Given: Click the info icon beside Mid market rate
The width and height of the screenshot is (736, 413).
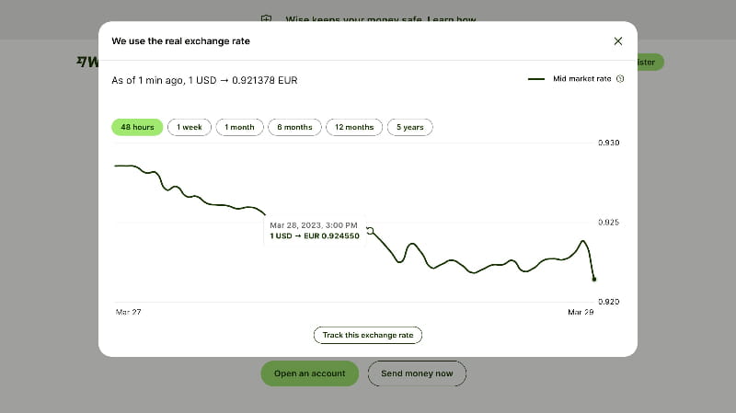Looking at the screenshot, I should click(620, 79).
